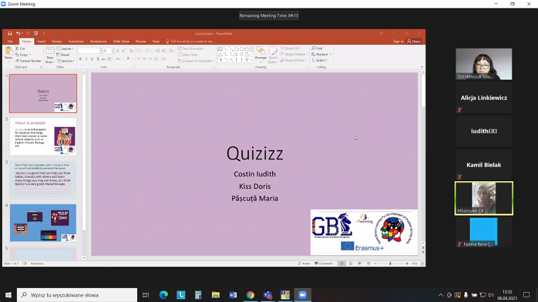Expand the Select dropdown in Editing
The width and height of the screenshot is (538, 302).
click(x=319, y=60)
